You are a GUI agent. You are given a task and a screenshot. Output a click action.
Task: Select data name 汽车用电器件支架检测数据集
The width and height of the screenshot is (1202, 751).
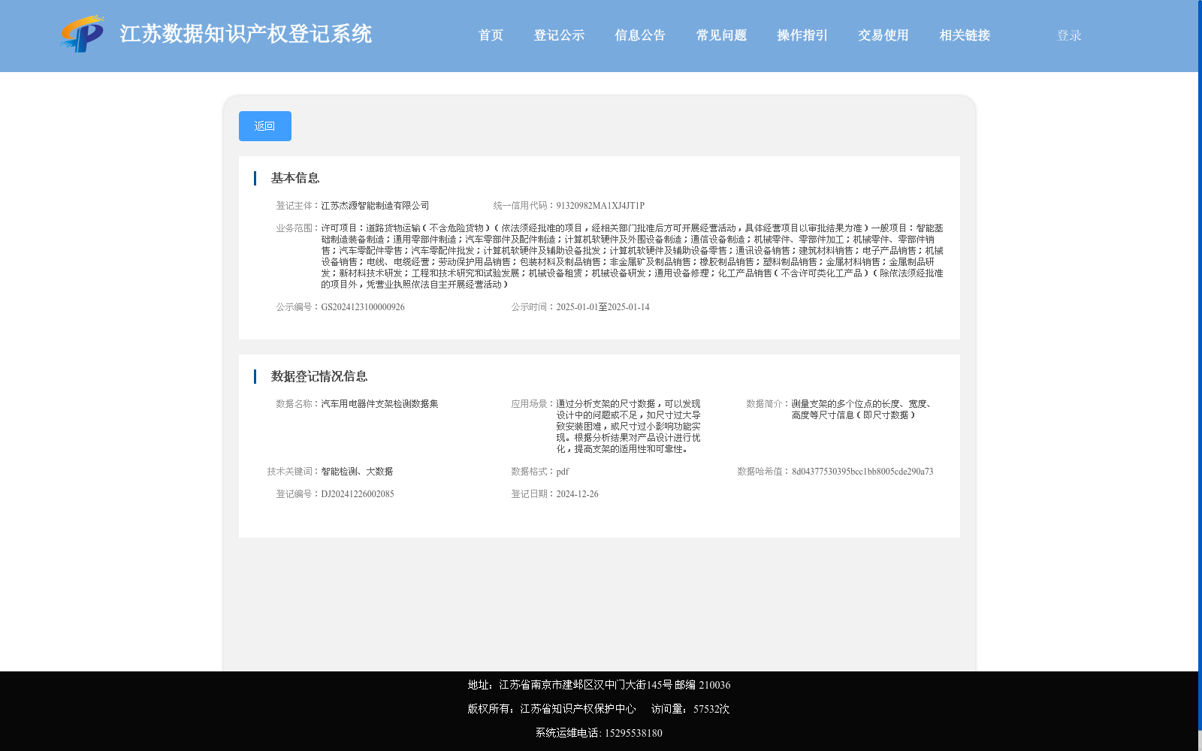point(379,404)
